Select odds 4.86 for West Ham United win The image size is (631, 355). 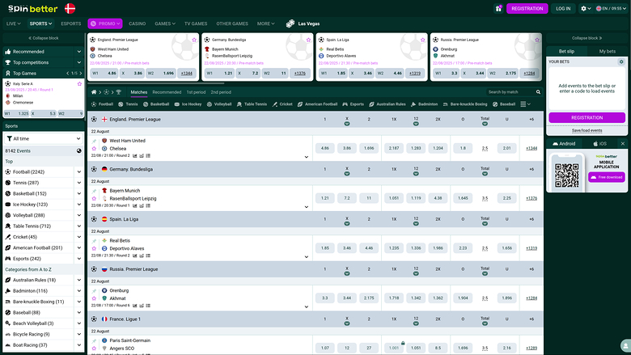tap(324, 148)
